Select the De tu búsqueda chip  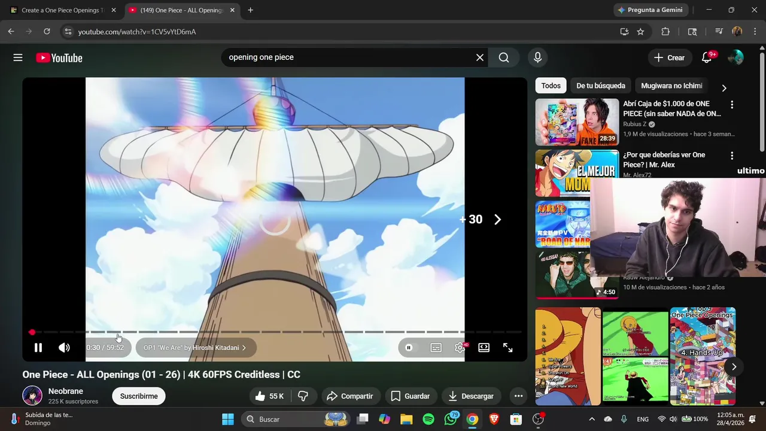[x=601, y=86]
